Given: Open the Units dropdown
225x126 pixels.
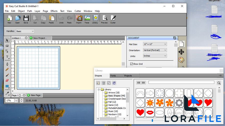Looking at the screenshot, I should point(155,56).
